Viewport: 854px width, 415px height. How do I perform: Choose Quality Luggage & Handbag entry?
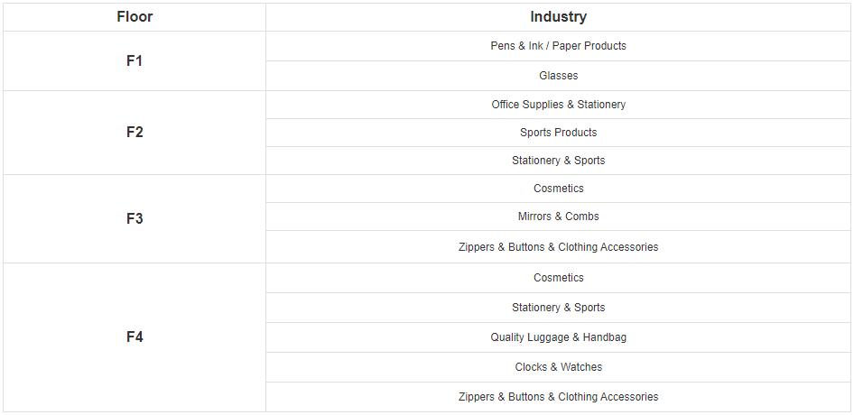coord(558,337)
